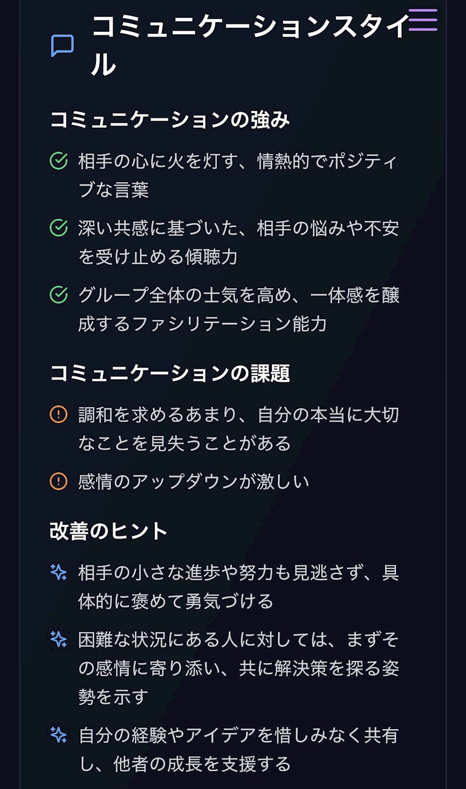The height and width of the screenshot is (789, 466).
Task: Click the sparkle icon next to 相手の小さな進歩
Action: coord(59,572)
